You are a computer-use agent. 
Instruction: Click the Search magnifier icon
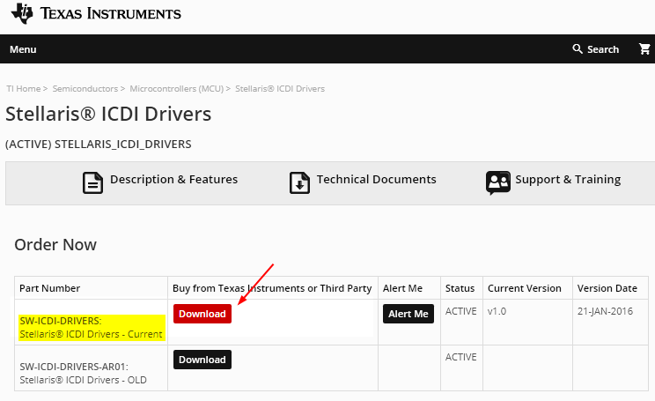(x=578, y=49)
